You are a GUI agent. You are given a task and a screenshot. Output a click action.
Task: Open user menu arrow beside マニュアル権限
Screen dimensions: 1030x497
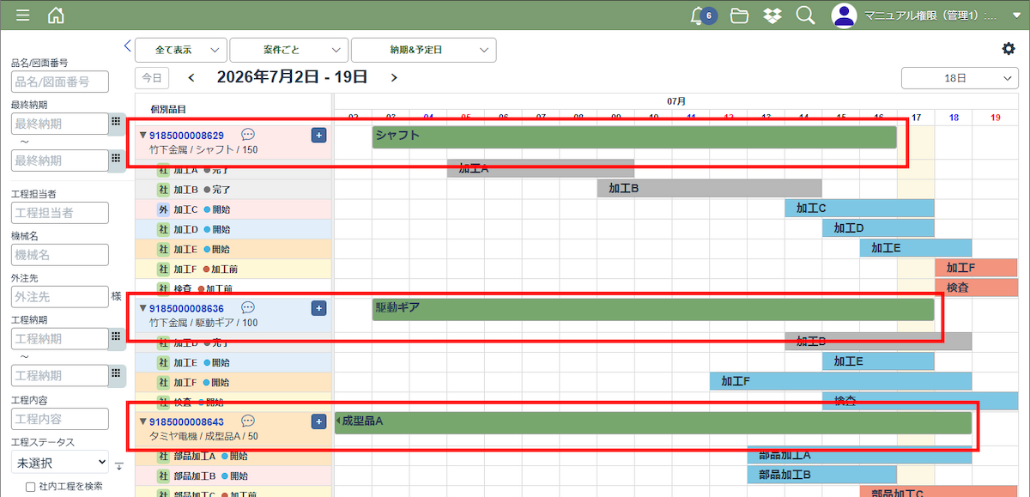(x=1016, y=15)
